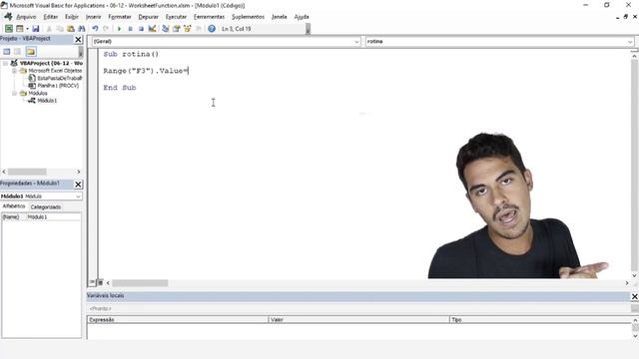Click the Expressão column header
The width and height of the screenshot is (639, 359).
(x=178, y=320)
